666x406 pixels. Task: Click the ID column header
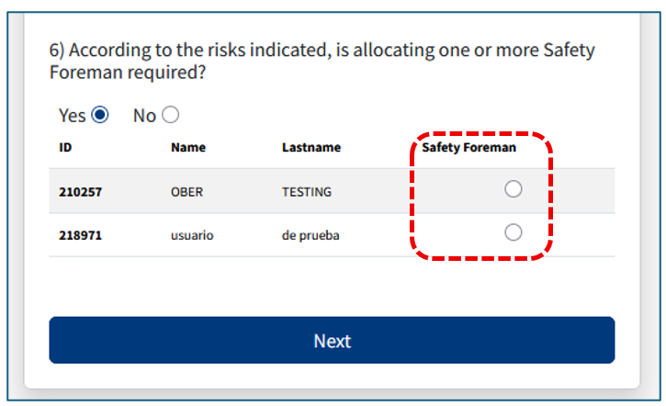[65, 147]
